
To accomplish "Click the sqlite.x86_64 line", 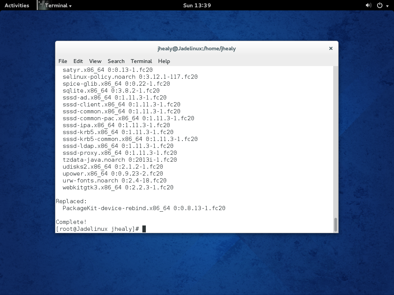I will 111,91.
